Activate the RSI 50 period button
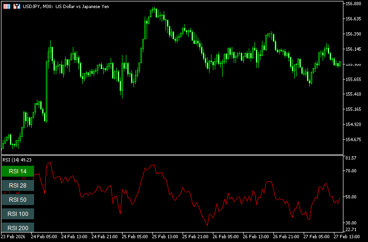Screen dimensions: 368x242 [x=18, y=199]
